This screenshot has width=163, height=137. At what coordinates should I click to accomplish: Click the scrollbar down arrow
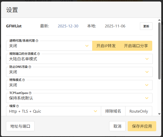coord(159,114)
